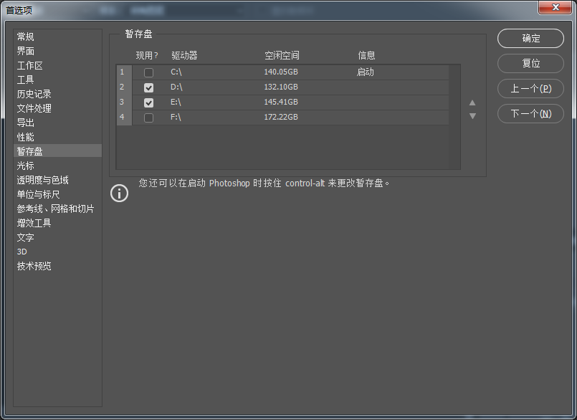This screenshot has height=420, width=577.
Task: Go to 性能 preferences
Action: (58, 137)
